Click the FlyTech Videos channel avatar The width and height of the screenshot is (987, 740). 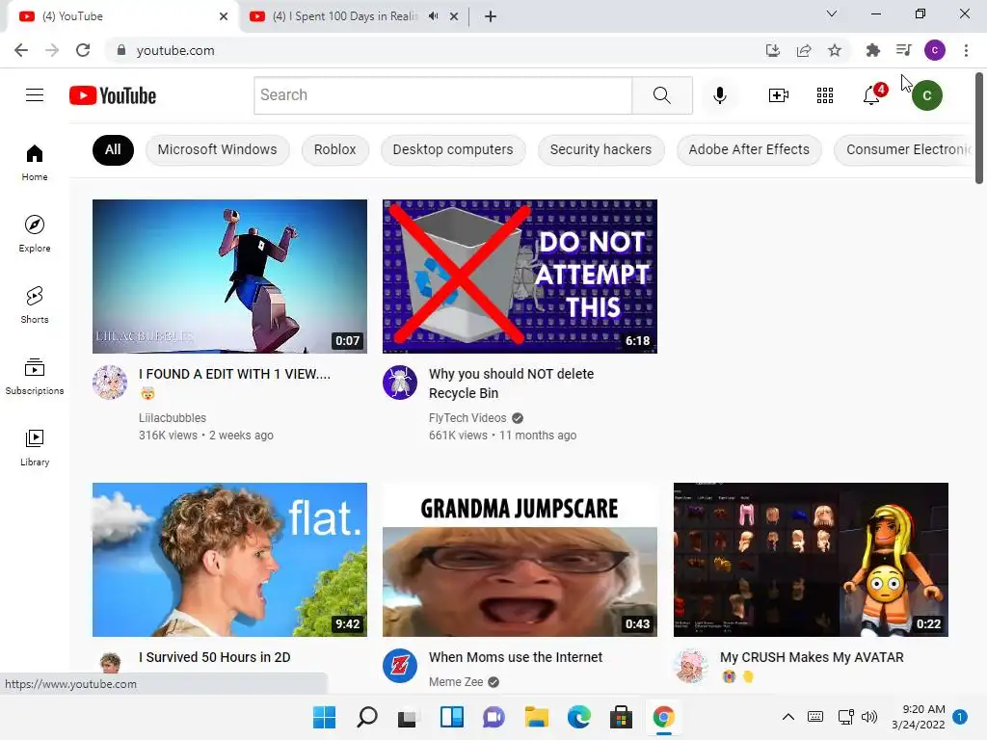[x=400, y=383]
